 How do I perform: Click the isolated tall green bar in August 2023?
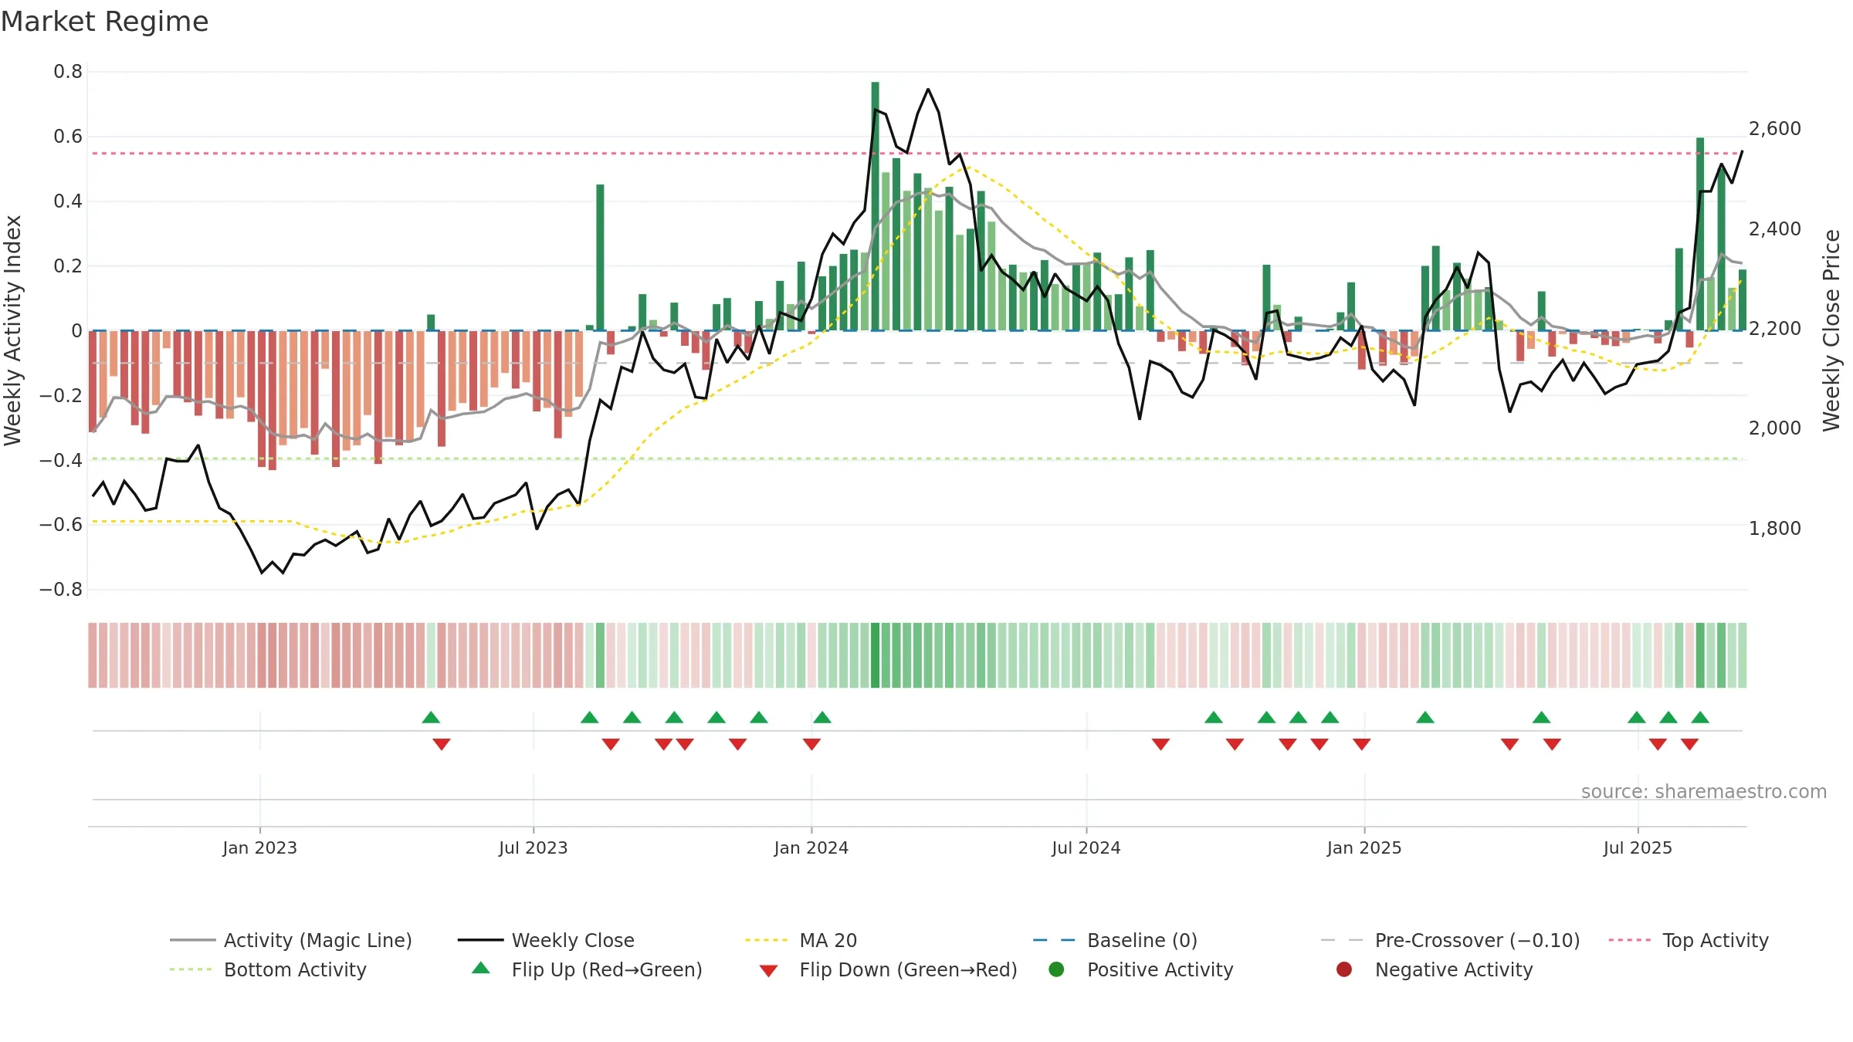pyautogui.click(x=600, y=258)
